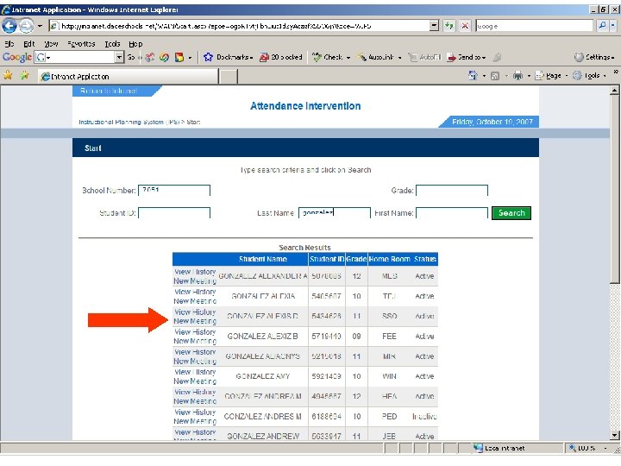Image resolution: width=621 pixels, height=466 pixels.
Task: Open Google toolbar Settings
Action: click(594, 57)
